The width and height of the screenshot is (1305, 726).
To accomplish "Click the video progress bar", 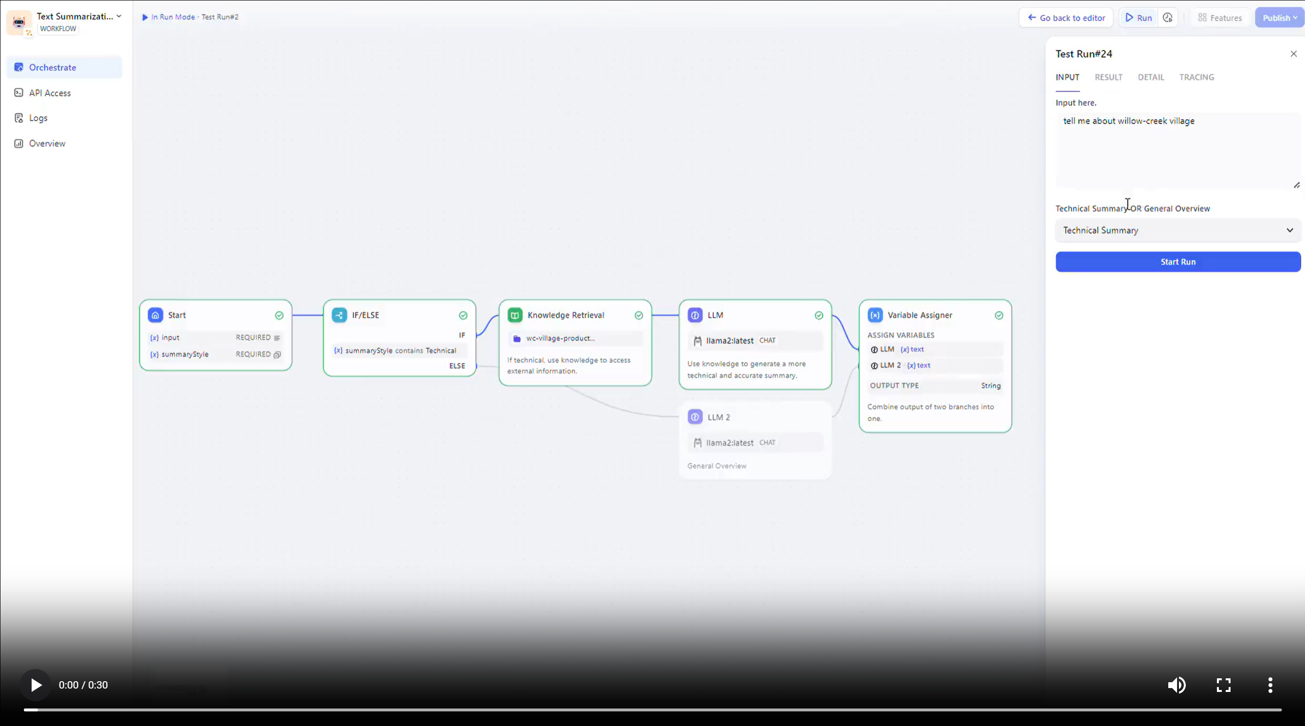I will click(652, 710).
